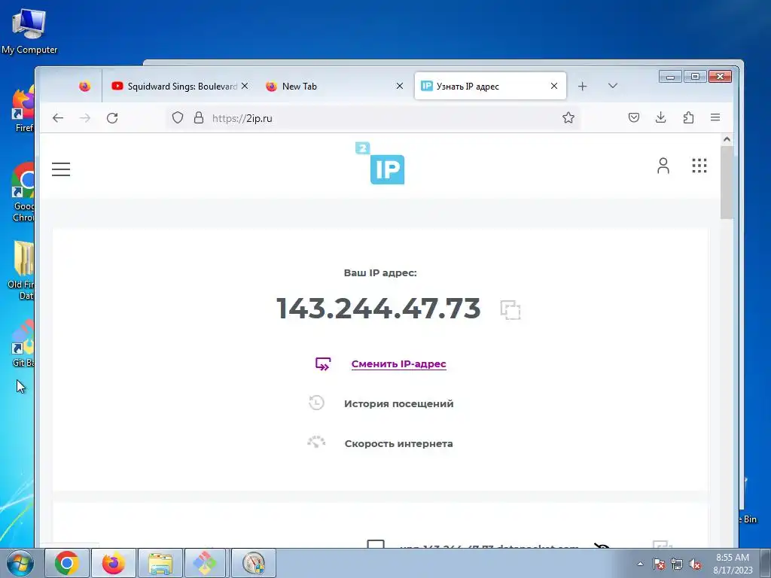771x578 pixels.
Task: Open the История посещений link
Action: click(x=399, y=403)
